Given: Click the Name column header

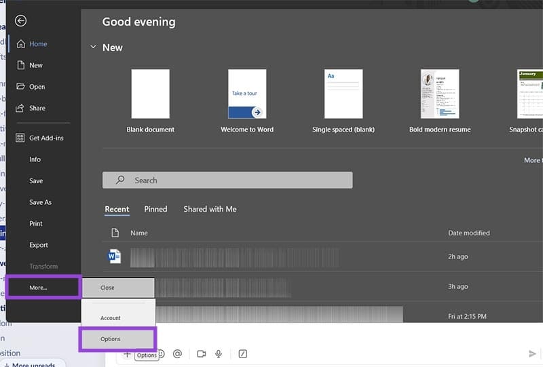Looking at the screenshot, I should pos(139,233).
